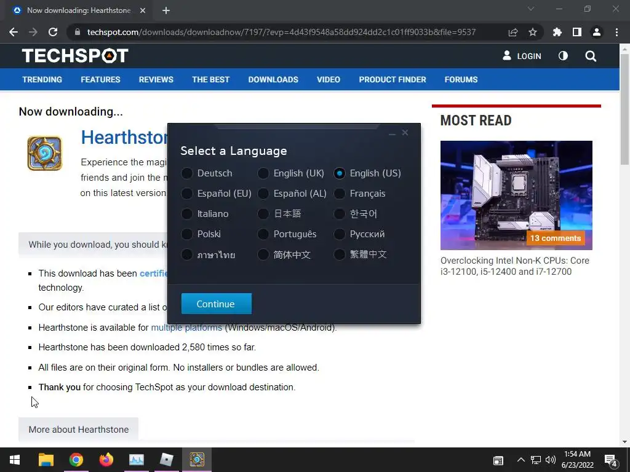Click the page vertical scrollbar thumb
The height and width of the screenshot is (472, 630).
(624, 109)
